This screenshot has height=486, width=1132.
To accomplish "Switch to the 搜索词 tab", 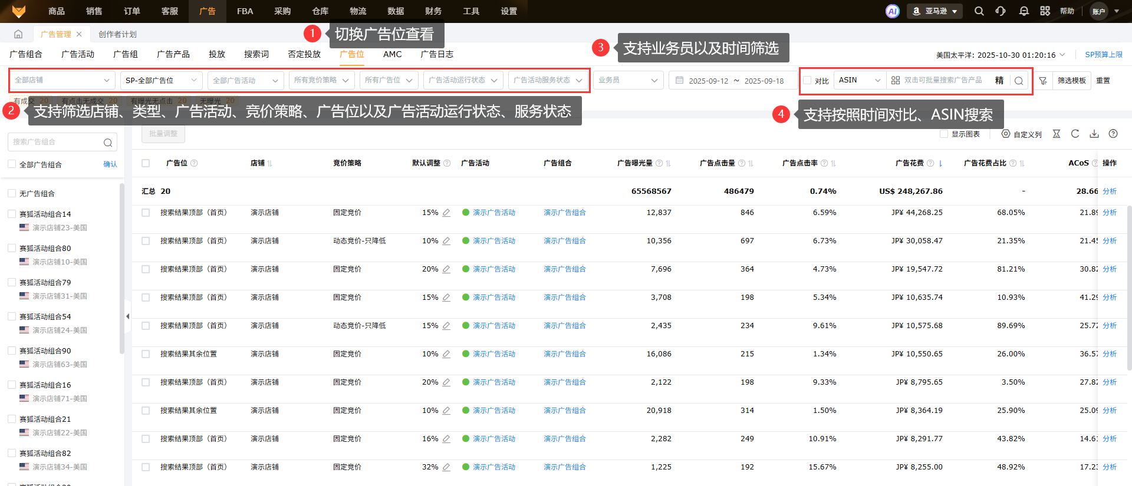I will (256, 54).
